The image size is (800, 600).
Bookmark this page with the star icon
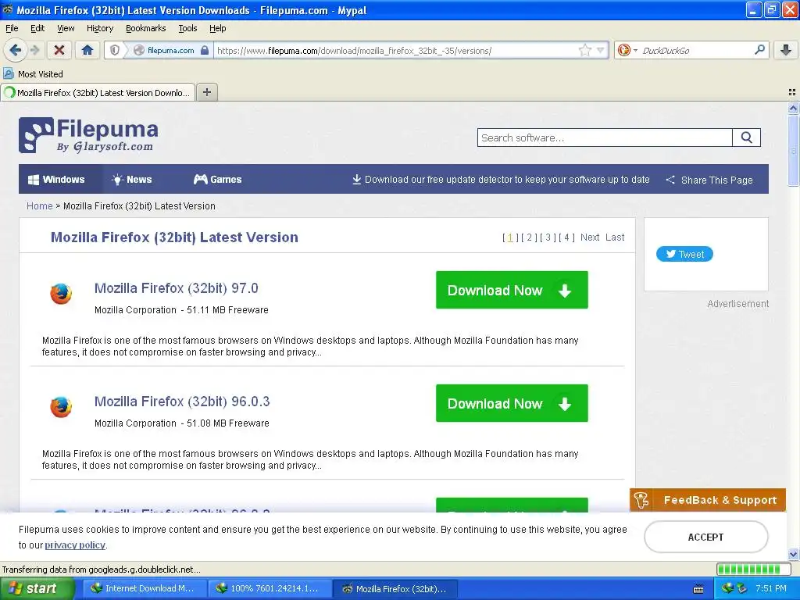click(584, 50)
